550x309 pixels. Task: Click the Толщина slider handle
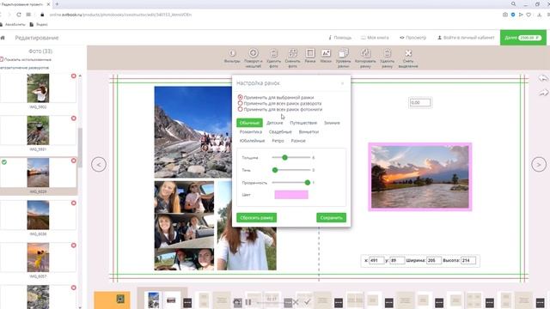click(x=284, y=158)
